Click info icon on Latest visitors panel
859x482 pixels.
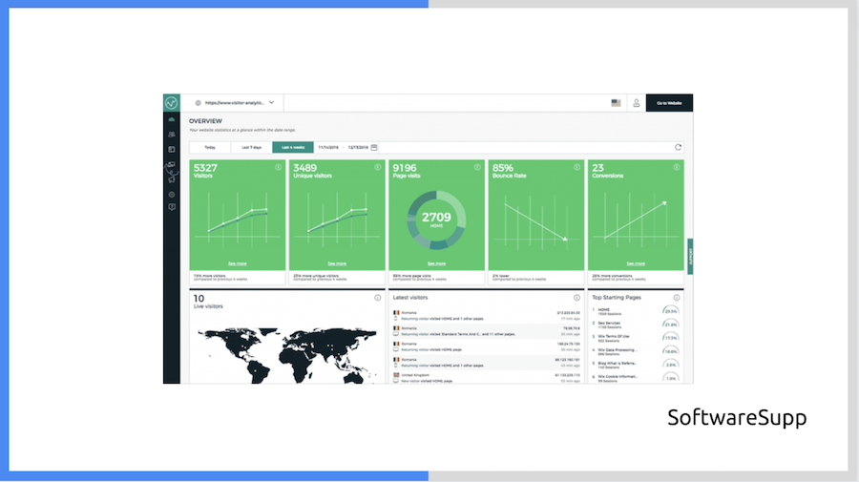(x=576, y=298)
